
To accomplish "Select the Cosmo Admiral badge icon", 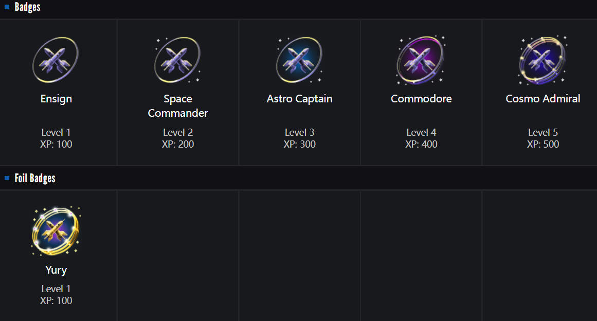I will tap(542, 60).
